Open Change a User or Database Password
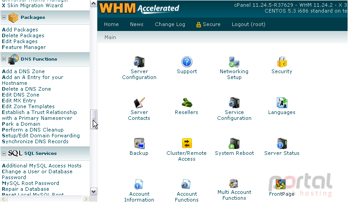This screenshot has height=202, width=348. [37, 175]
